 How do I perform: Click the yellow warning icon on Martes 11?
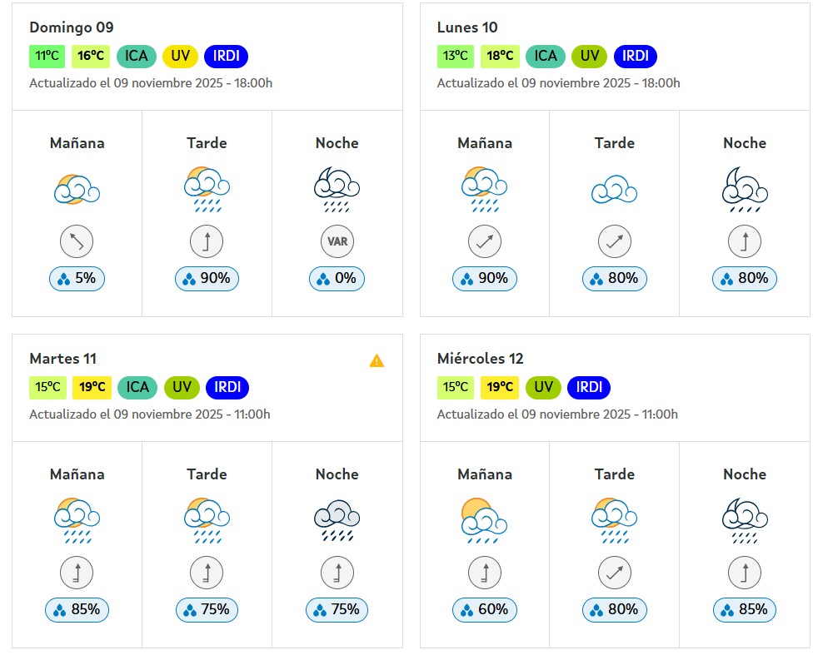coord(377,360)
